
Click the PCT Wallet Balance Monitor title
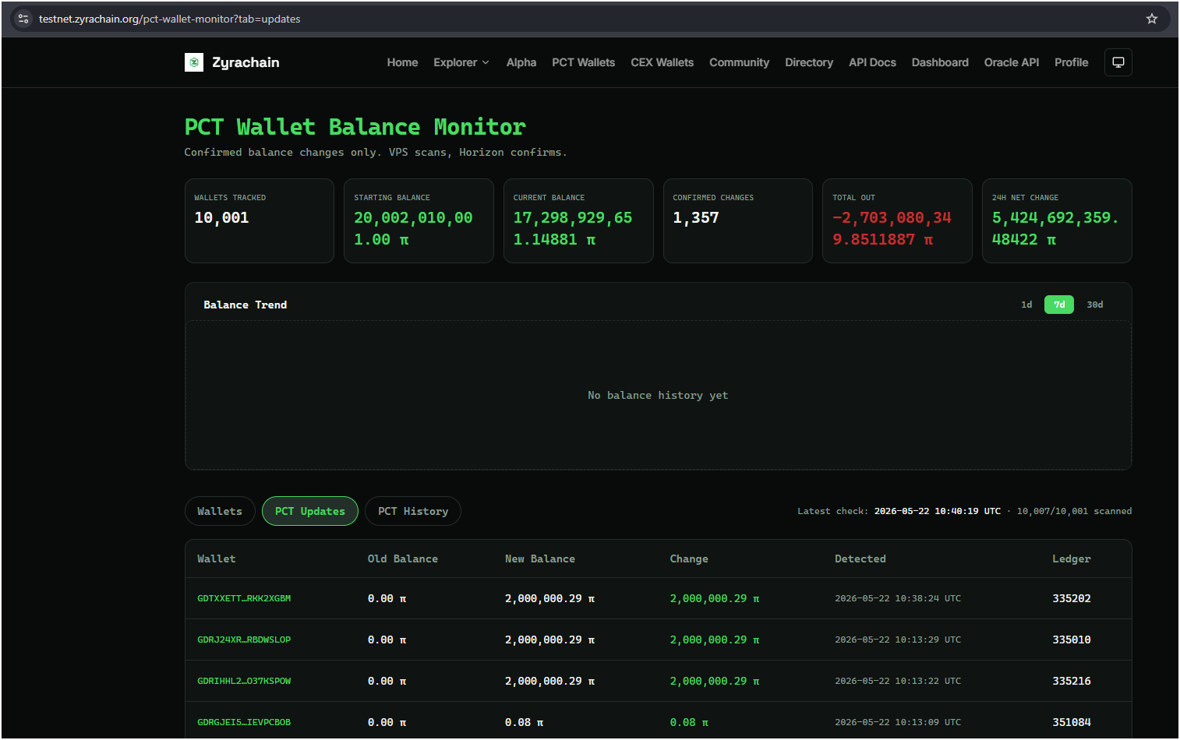click(355, 127)
